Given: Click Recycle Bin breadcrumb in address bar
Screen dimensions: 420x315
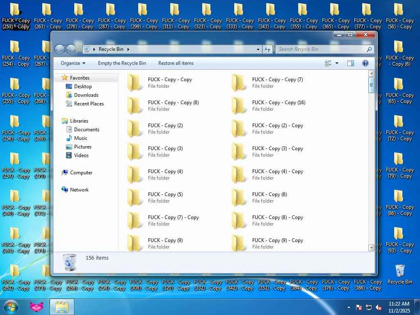Looking at the screenshot, I should point(111,49).
